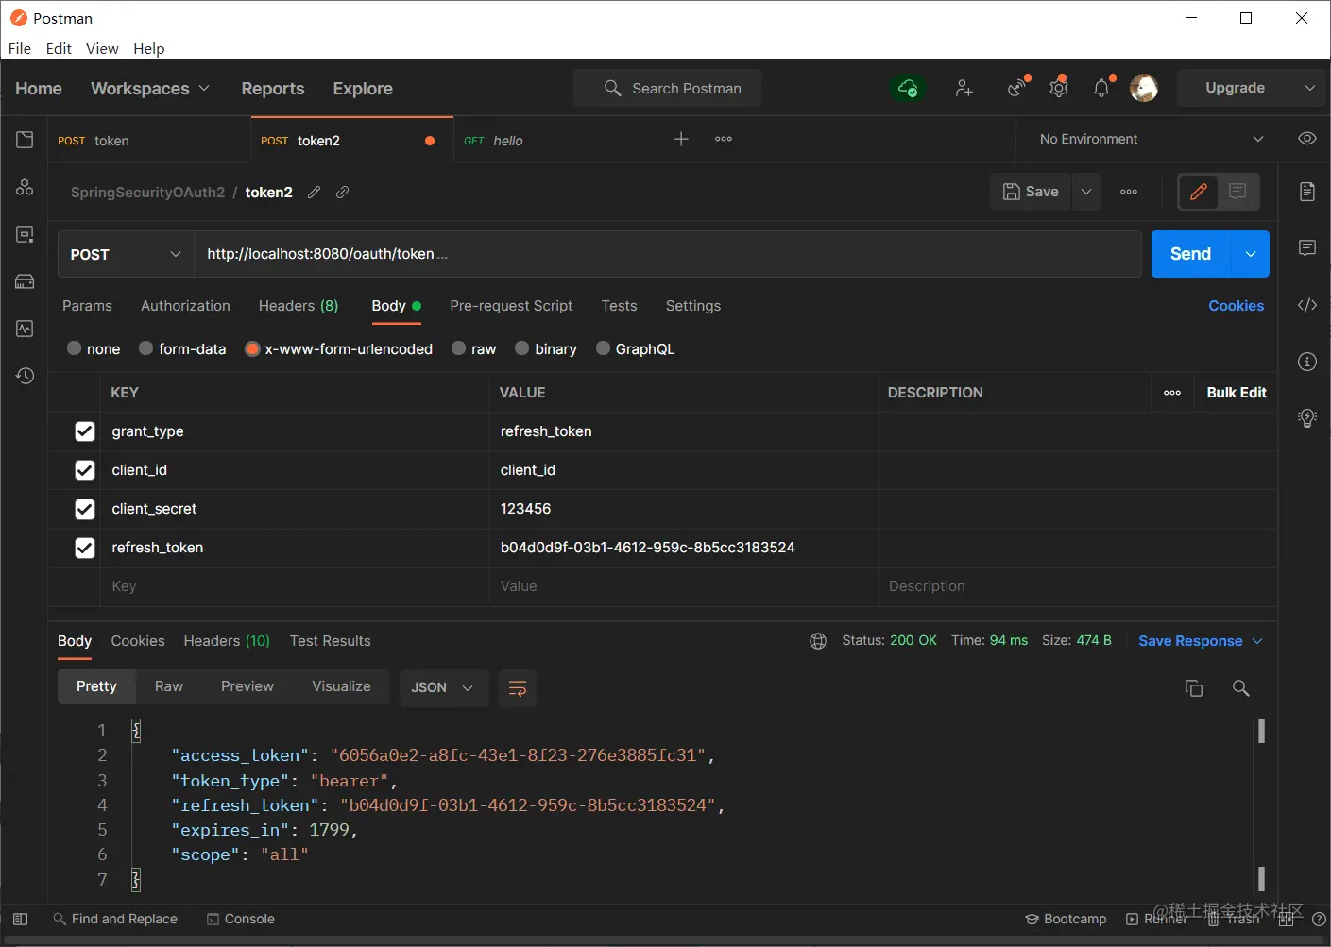
Task: Open Monitors sidebar icon
Action: tap(25, 329)
